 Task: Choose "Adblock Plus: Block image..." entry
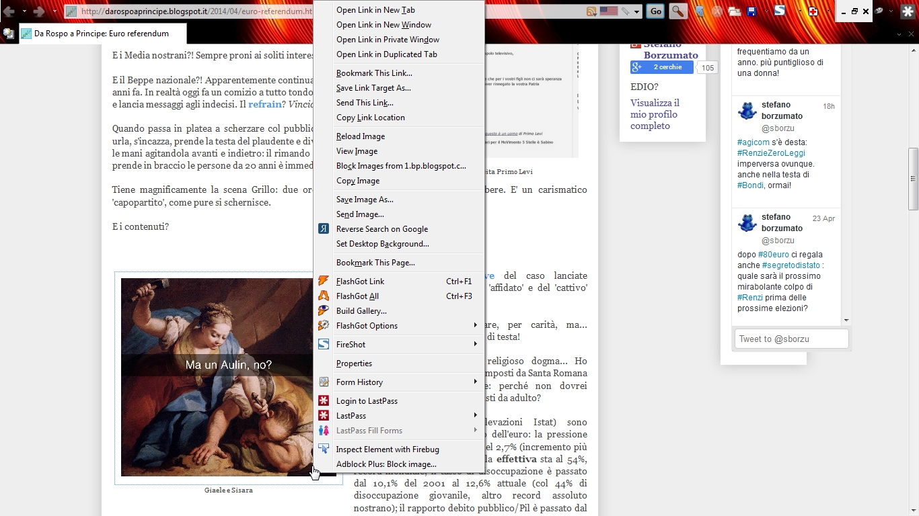[x=386, y=464]
